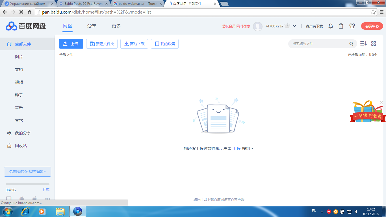Show hidden tray icons arrow
The width and height of the screenshot is (386, 217).
322,211
